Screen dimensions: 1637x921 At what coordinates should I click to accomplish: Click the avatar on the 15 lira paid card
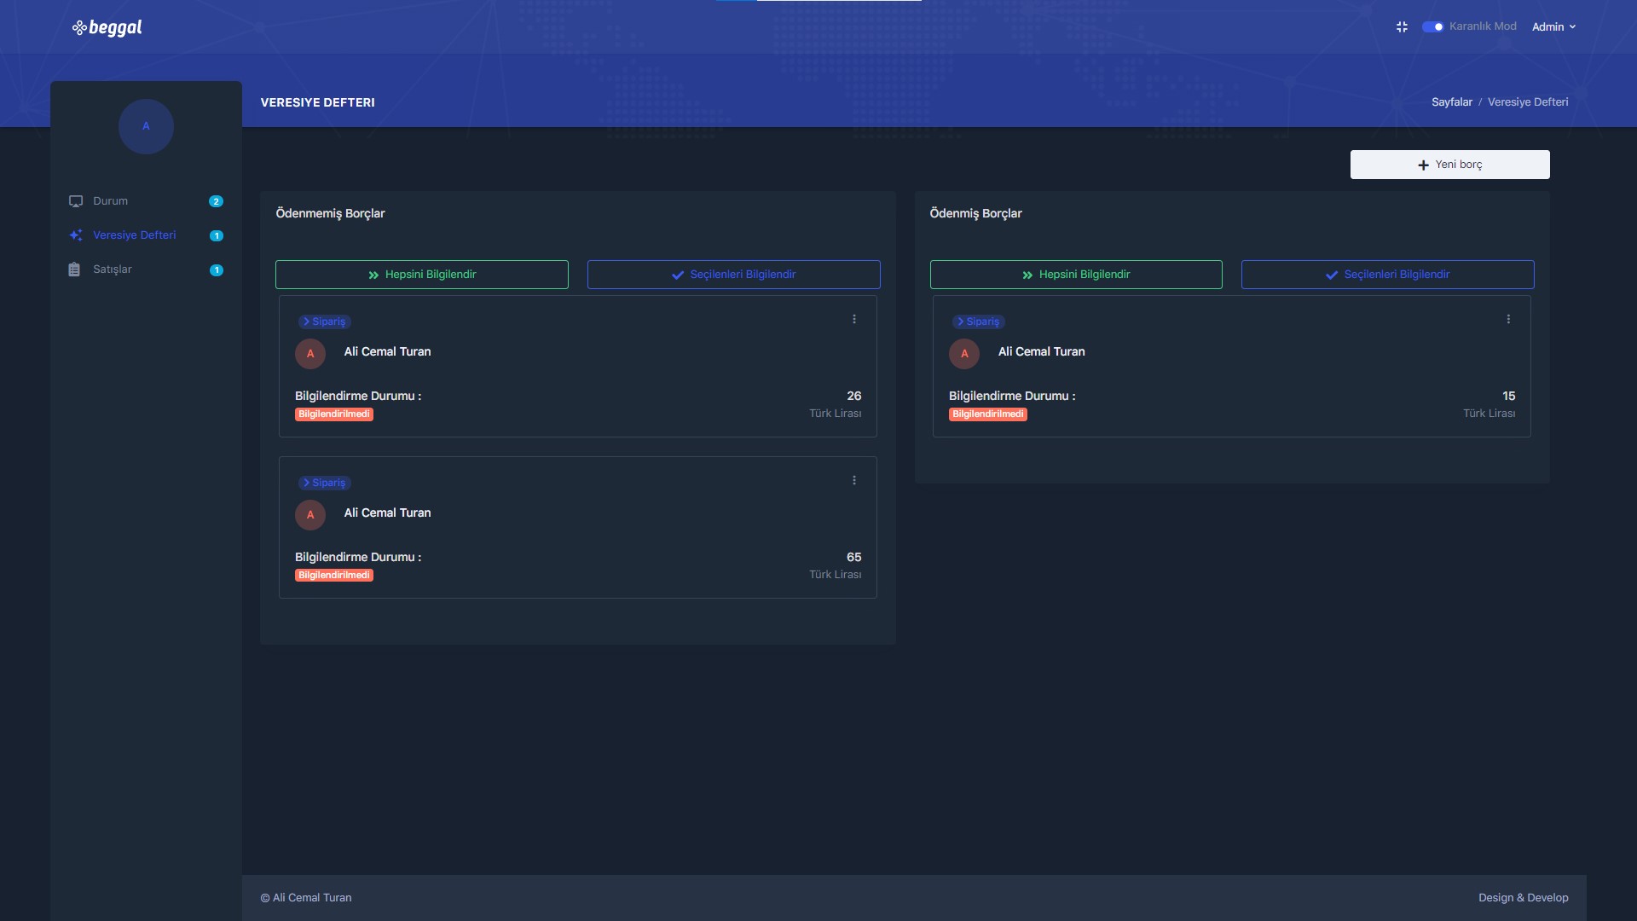(x=964, y=353)
